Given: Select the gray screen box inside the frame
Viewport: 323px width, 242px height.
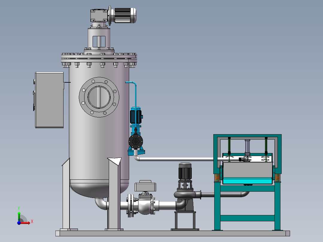Looking at the screenshot, I should pos(248,170).
